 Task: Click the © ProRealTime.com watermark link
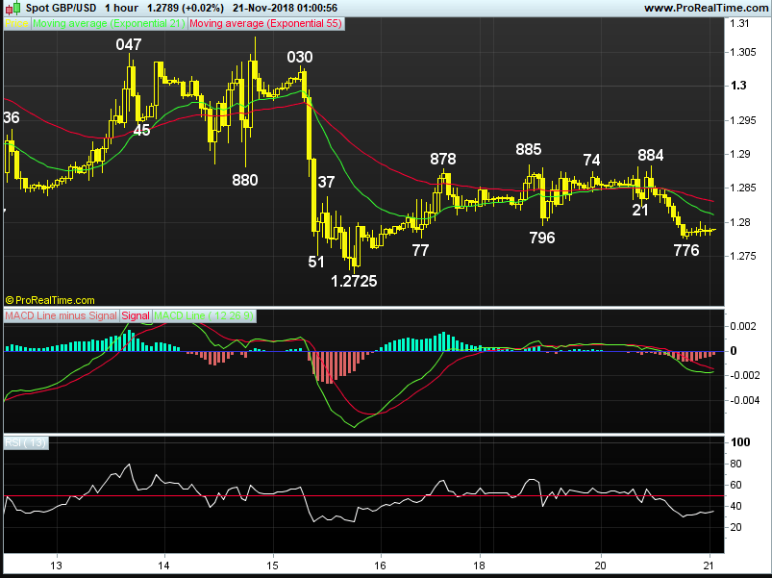(x=50, y=300)
